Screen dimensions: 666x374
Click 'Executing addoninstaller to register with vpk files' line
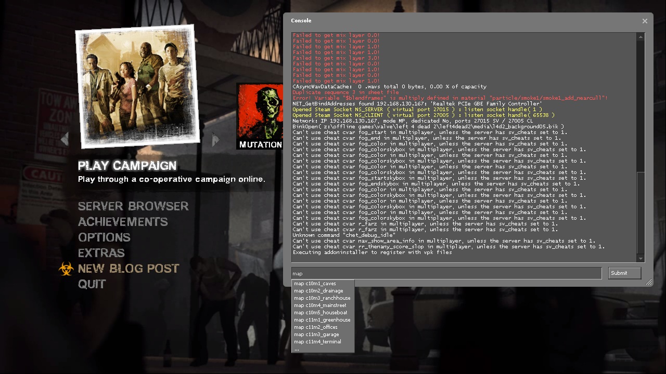click(x=372, y=252)
